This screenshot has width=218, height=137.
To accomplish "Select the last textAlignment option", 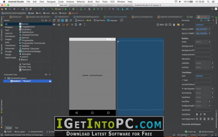I will [212, 119].
